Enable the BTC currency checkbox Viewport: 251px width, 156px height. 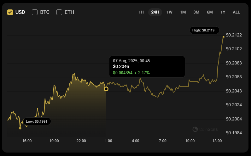(x=35, y=12)
